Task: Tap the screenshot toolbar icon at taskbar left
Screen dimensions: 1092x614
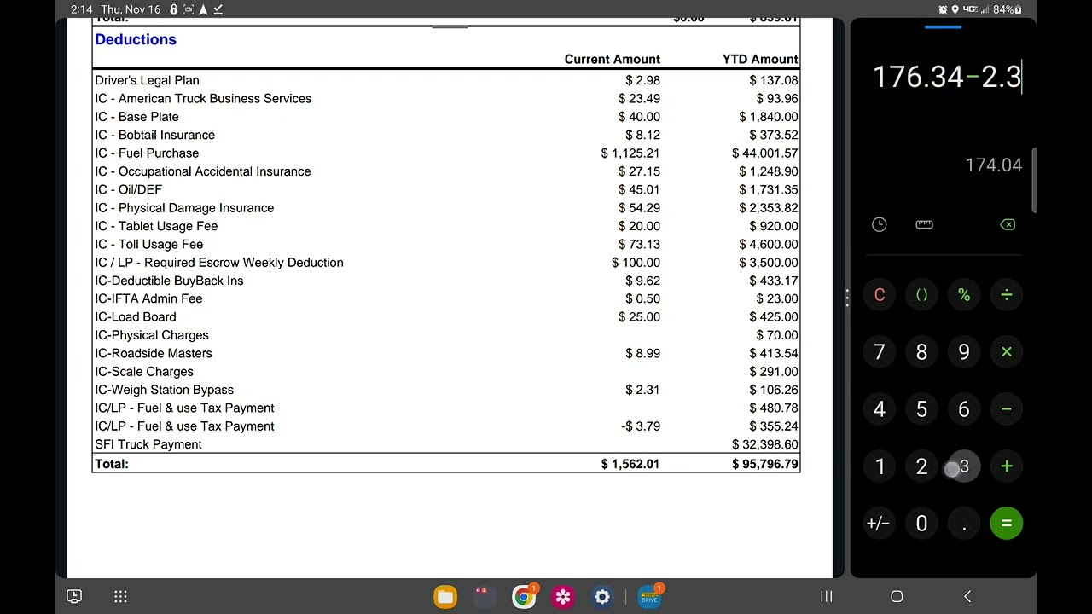Action: coord(74,597)
